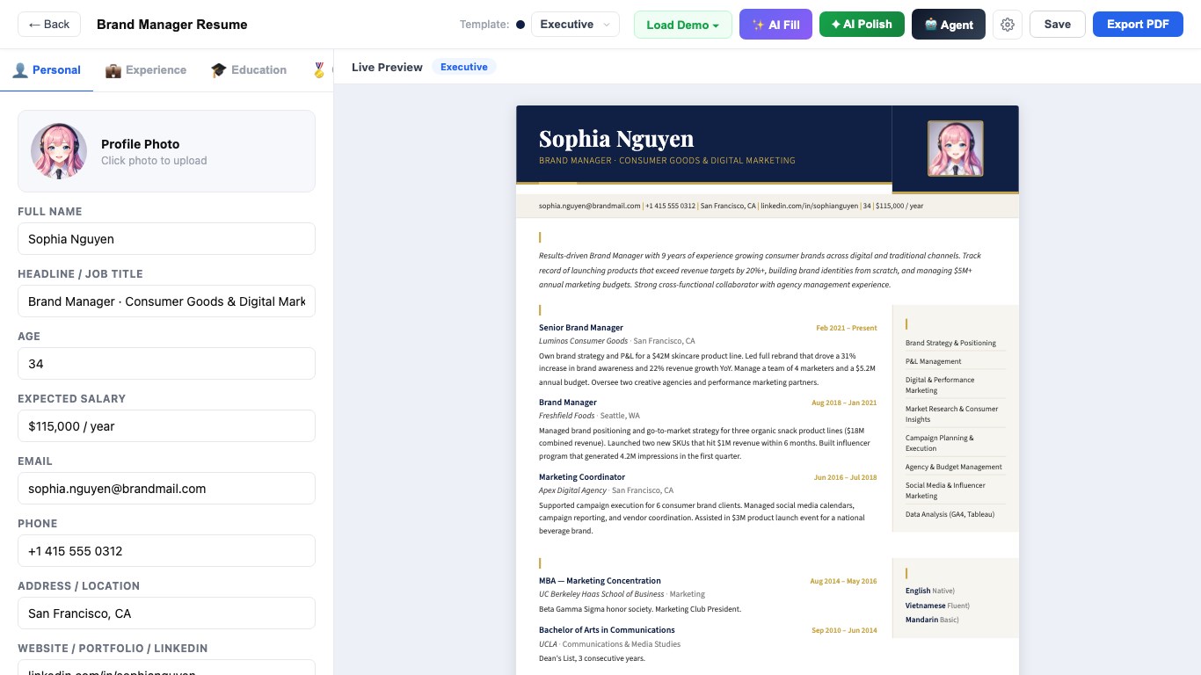Open the Executive template dropdown
1201x675 pixels.
[575, 25]
